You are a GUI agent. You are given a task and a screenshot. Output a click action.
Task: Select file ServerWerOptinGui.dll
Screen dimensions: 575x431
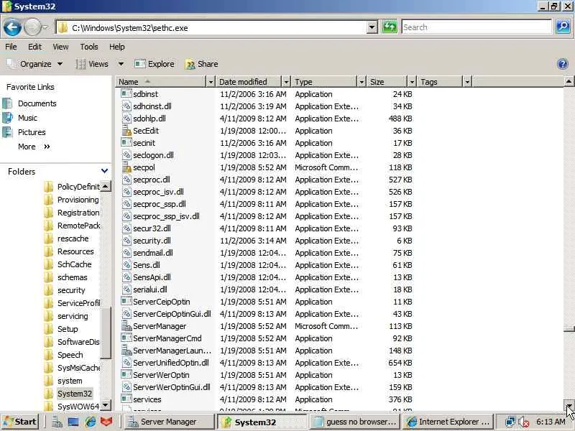click(x=172, y=387)
